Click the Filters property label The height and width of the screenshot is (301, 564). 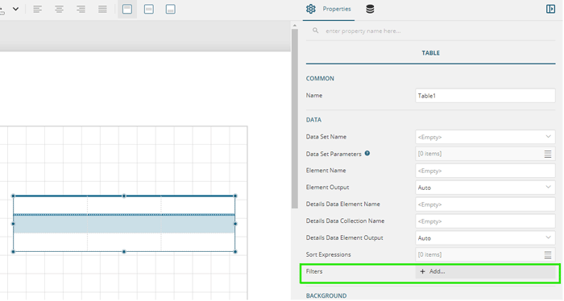click(314, 271)
